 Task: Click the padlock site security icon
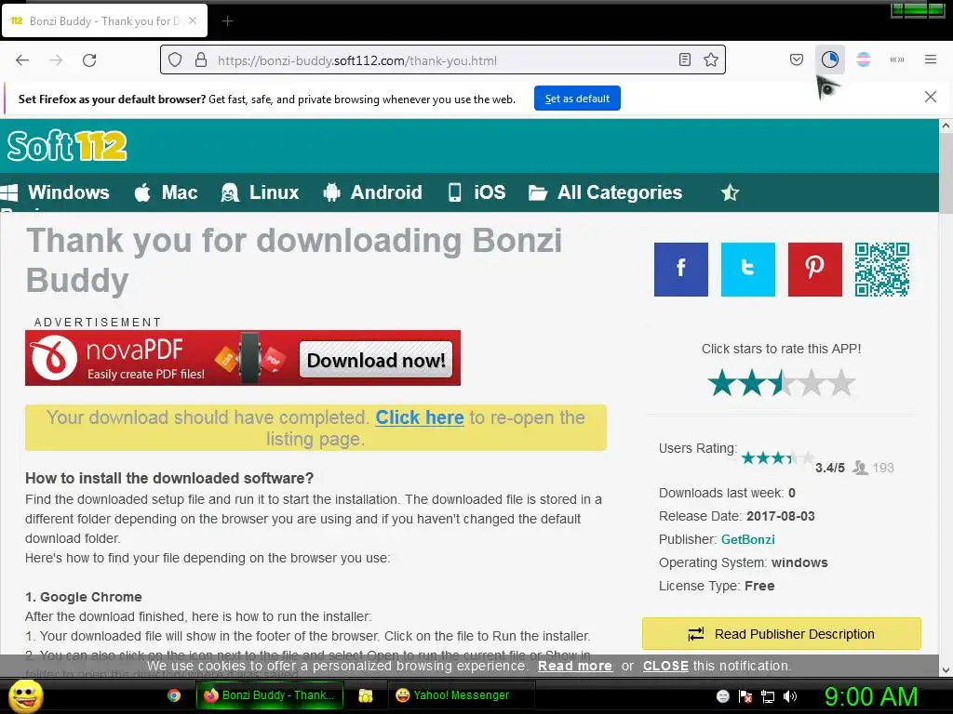pos(201,60)
